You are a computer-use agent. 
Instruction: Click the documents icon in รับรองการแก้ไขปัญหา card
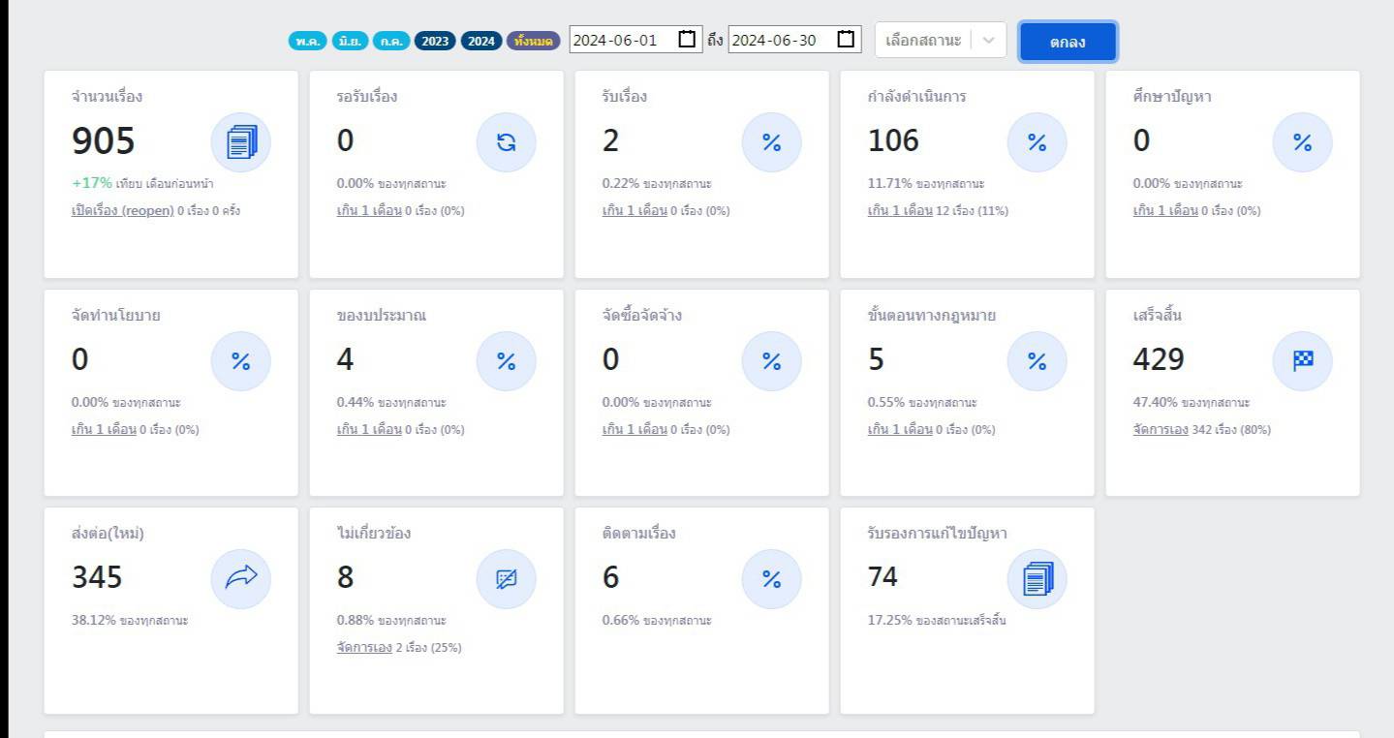[1037, 579]
